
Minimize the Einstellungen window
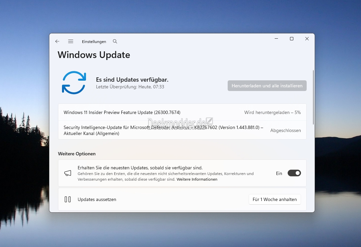[276, 39]
